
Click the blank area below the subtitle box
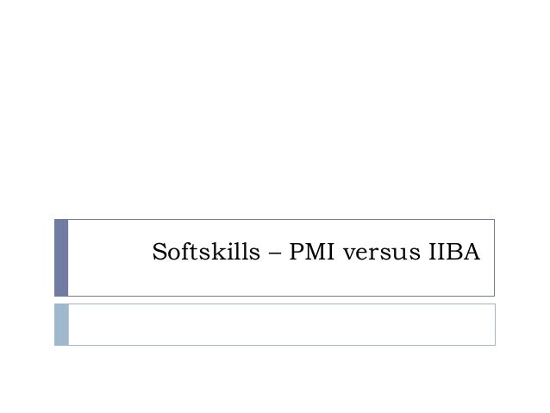click(x=276, y=379)
